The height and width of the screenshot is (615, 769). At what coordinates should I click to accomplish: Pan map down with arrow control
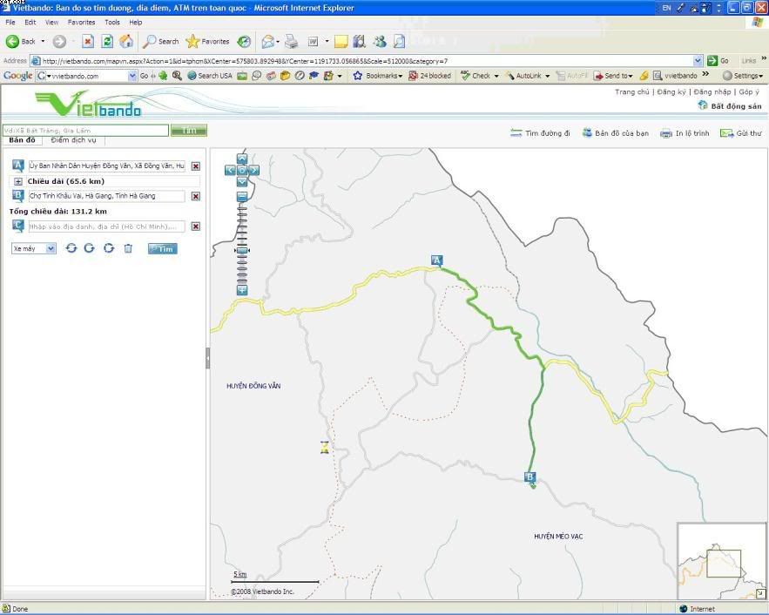tap(242, 182)
